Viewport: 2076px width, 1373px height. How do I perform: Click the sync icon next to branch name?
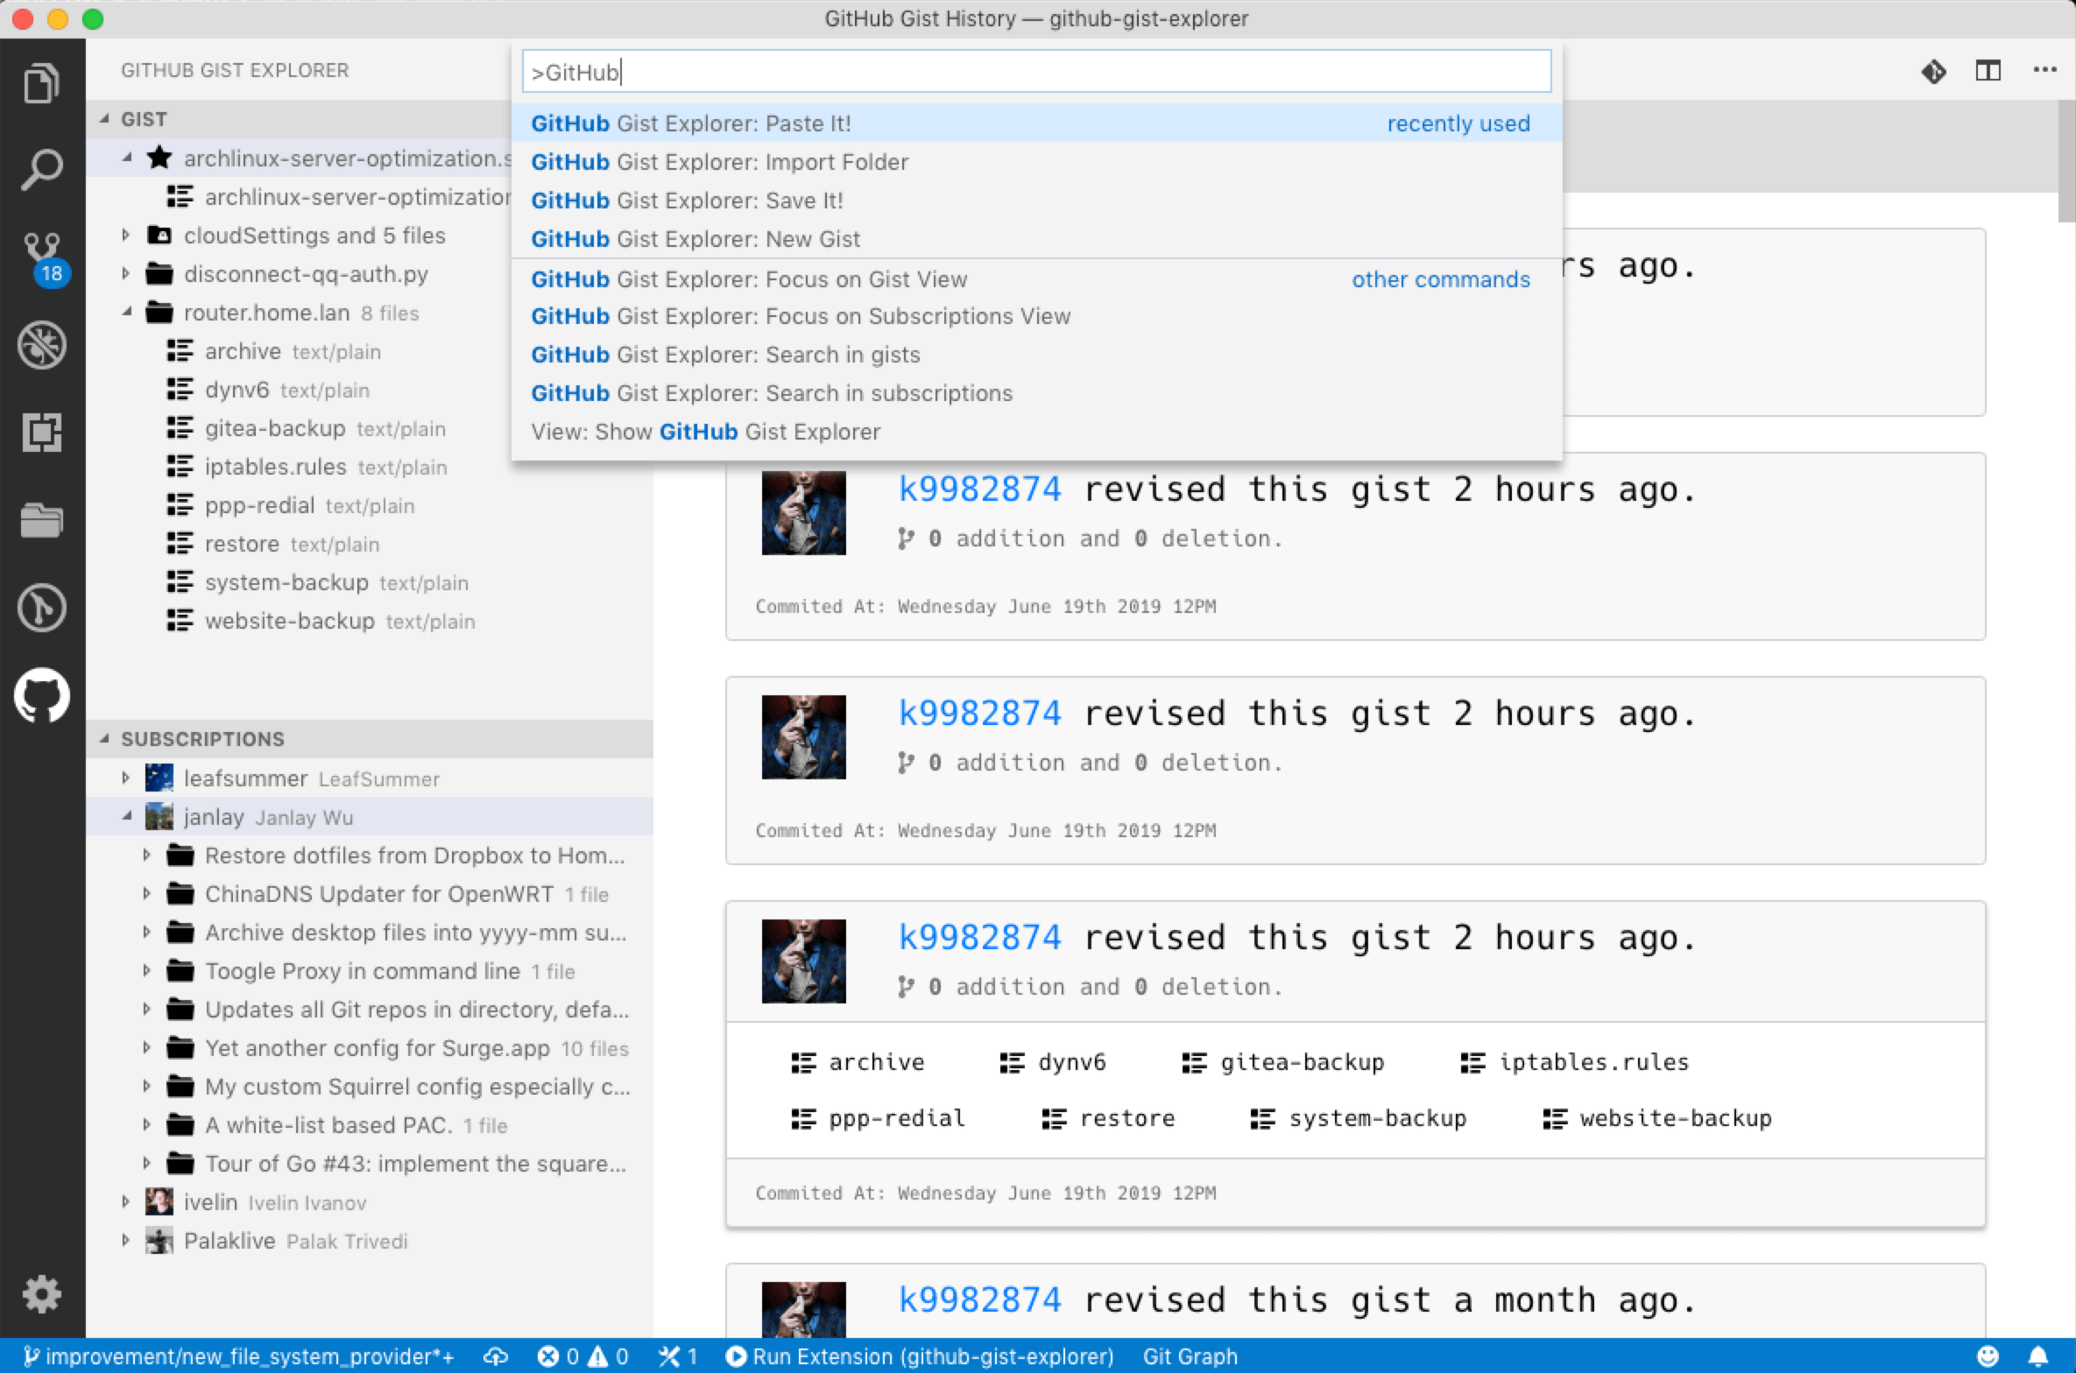[x=496, y=1355]
